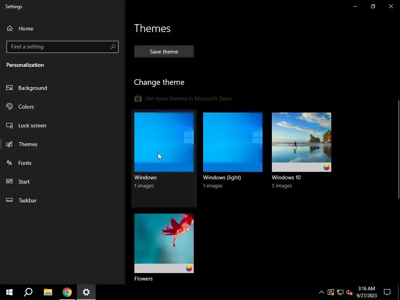Open the notification Action Center
400x300 pixels.
pyautogui.click(x=387, y=292)
